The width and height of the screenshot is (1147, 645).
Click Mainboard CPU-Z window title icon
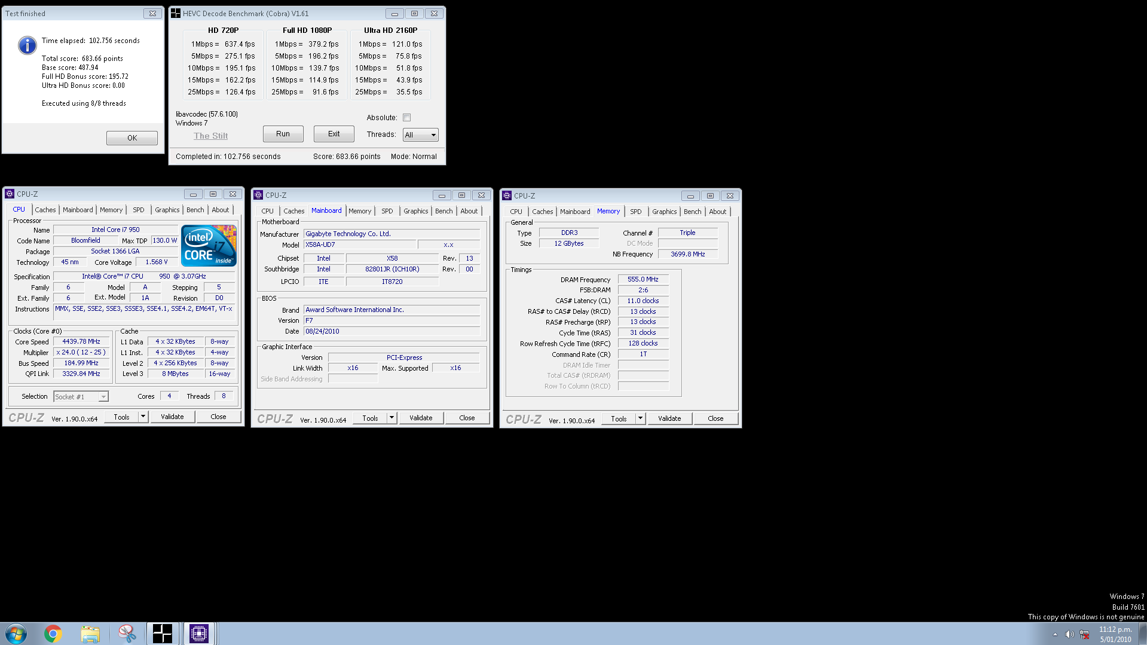pyautogui.click(x=258, y=195)
